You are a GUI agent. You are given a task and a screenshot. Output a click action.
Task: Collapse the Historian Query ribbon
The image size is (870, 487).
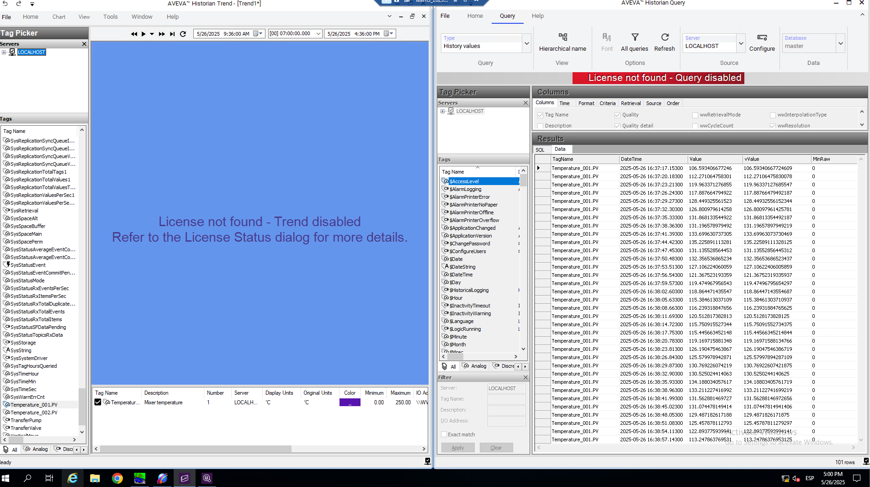pos(862,15)
